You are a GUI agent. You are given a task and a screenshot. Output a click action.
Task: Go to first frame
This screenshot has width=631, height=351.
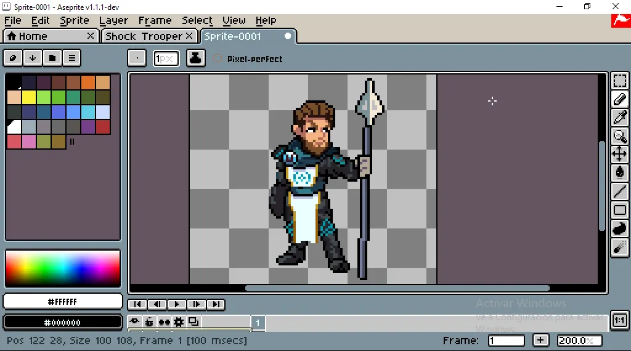[137, 304]
